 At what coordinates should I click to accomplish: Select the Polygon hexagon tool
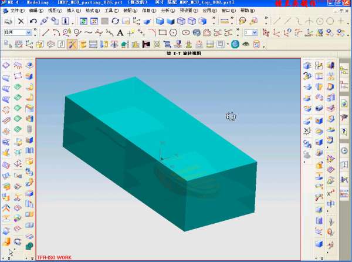pos(173,33)
